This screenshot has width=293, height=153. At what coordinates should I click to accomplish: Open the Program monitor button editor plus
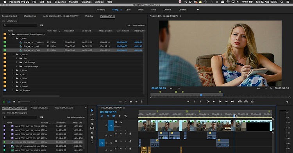coord(287,102)
